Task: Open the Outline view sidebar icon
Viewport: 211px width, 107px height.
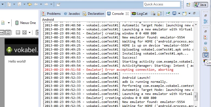Action: tap(206, 21)
